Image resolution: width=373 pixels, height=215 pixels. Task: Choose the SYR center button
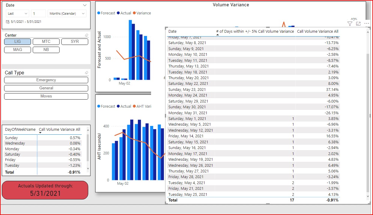[74, 42]
